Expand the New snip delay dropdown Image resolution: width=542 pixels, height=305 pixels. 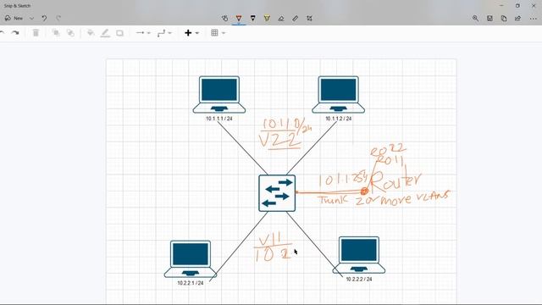(x=32, y=19)
